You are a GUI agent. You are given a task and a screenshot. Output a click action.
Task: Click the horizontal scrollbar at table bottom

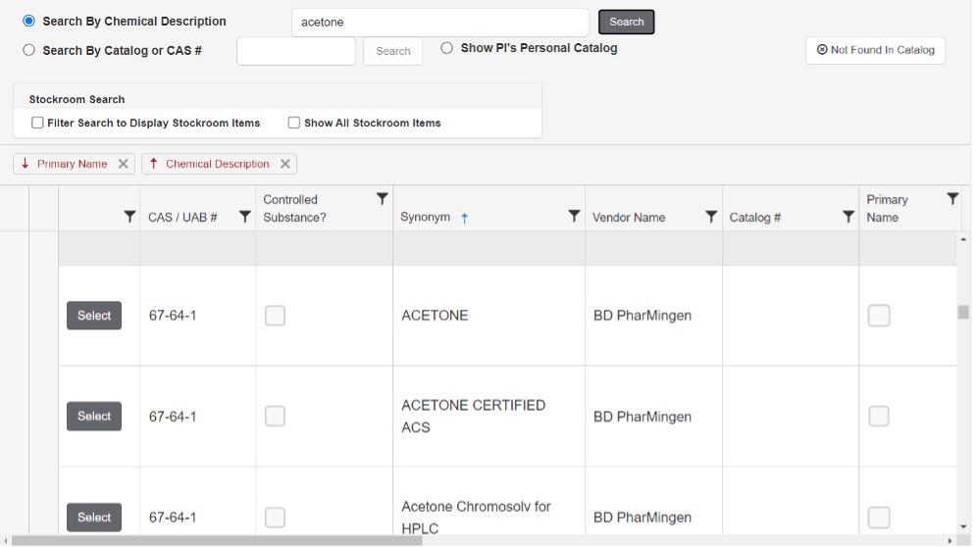pos(216,540)
